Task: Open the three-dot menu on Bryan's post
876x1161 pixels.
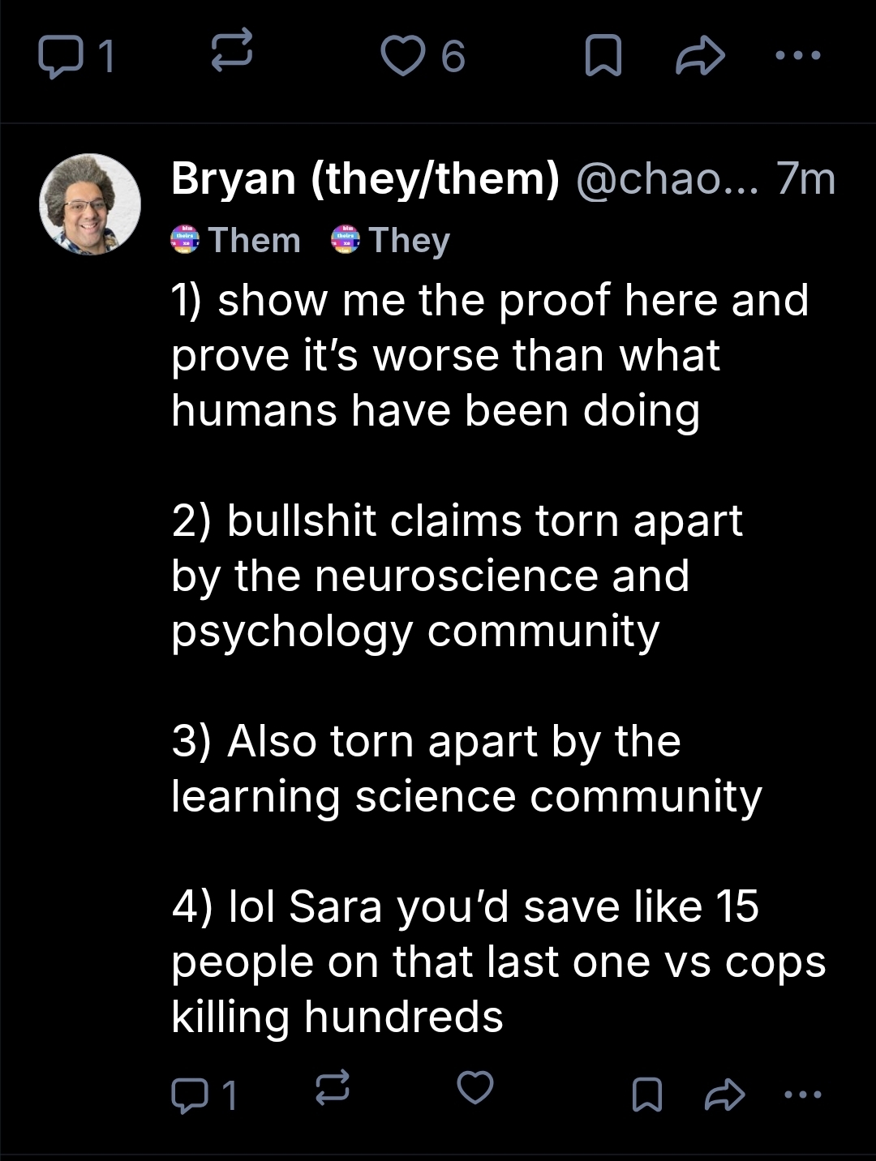Action: (x=803, y=1095)
